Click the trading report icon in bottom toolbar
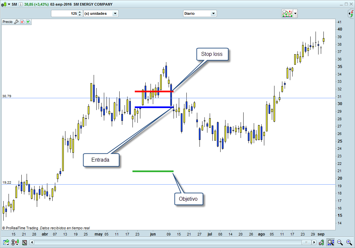This screenshot has width=355, height=248. click(24, 242)
